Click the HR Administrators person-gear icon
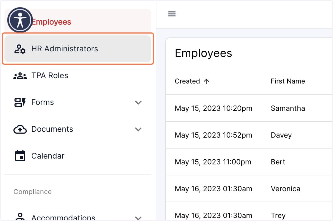Screen dimensions: 333x221 coord(20,49)
